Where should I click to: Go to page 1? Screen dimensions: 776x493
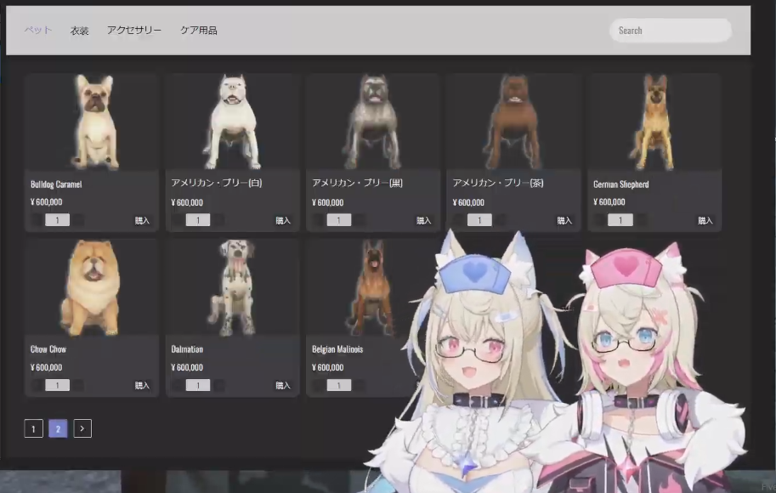point(33,428)
